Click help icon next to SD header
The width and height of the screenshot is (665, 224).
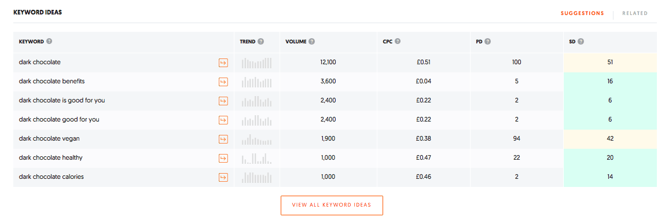pyautogui.click(x=581, y=42)
